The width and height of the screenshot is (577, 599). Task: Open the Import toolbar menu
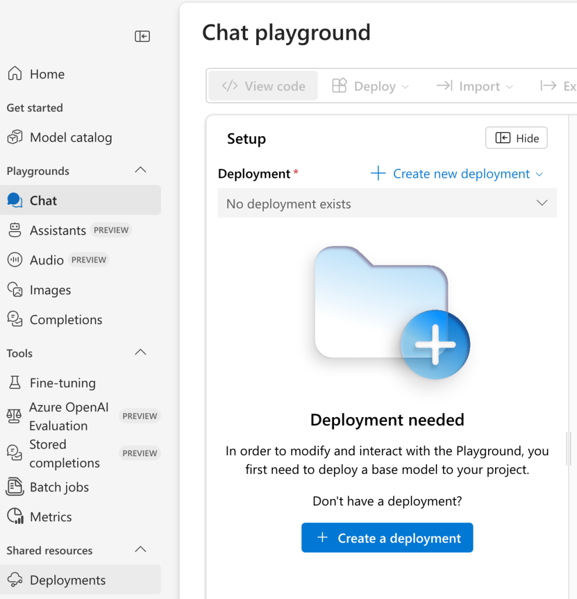(x=475, y=87)
